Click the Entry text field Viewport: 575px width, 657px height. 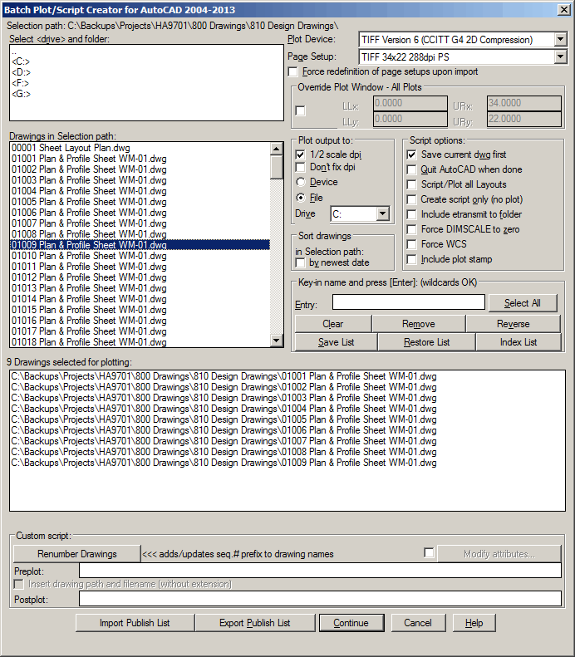[x=409, y=302]
